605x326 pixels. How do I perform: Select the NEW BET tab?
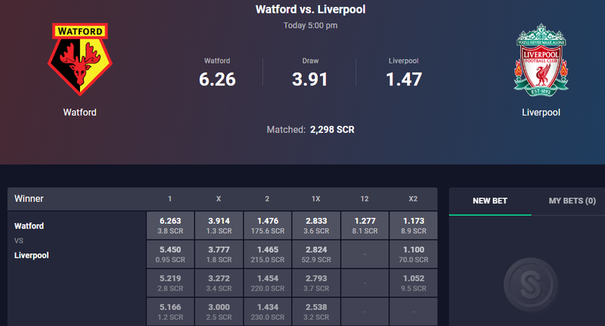pyautogui.click(x=490, y=200)
